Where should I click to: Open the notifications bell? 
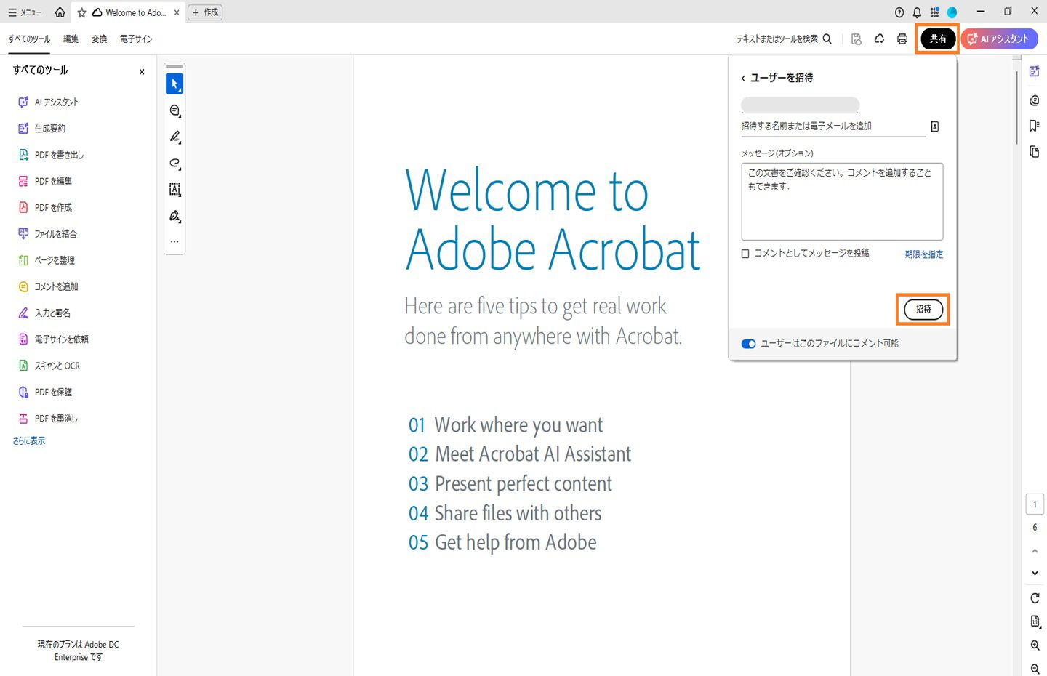[917, 12]
